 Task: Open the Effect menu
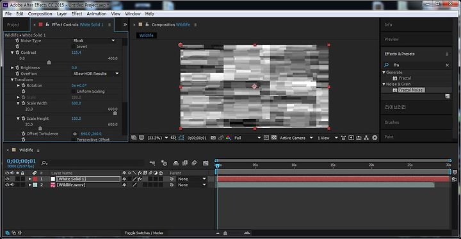point(77,14)
